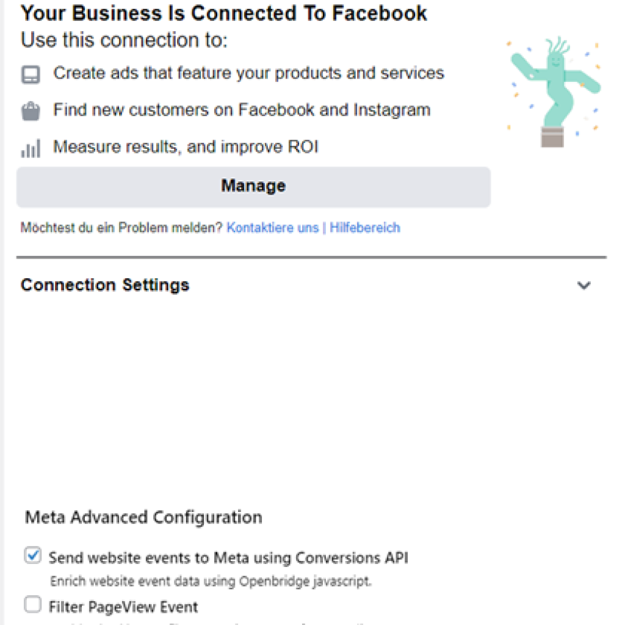The width and height of the screenshot is (625, 625).
Task: Click Enrich website event data description
Action: [x=211, y=582]
